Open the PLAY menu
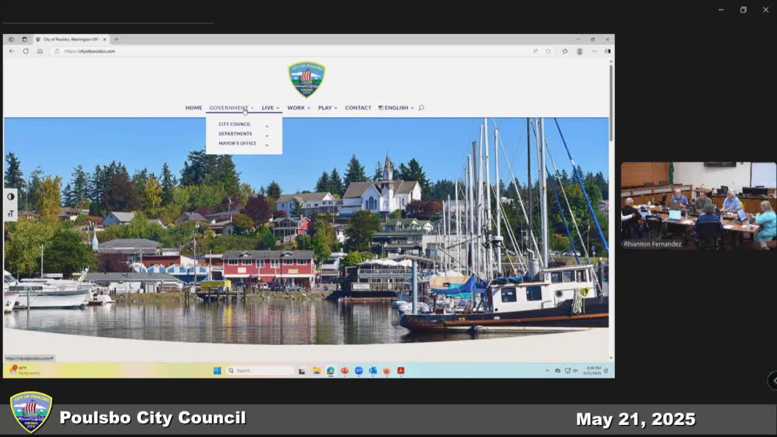 click(x=327, y=108)
